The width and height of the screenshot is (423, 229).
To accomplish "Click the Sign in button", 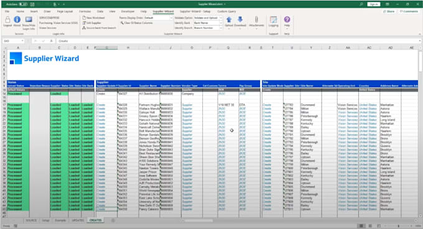I will tap(374, 4).
